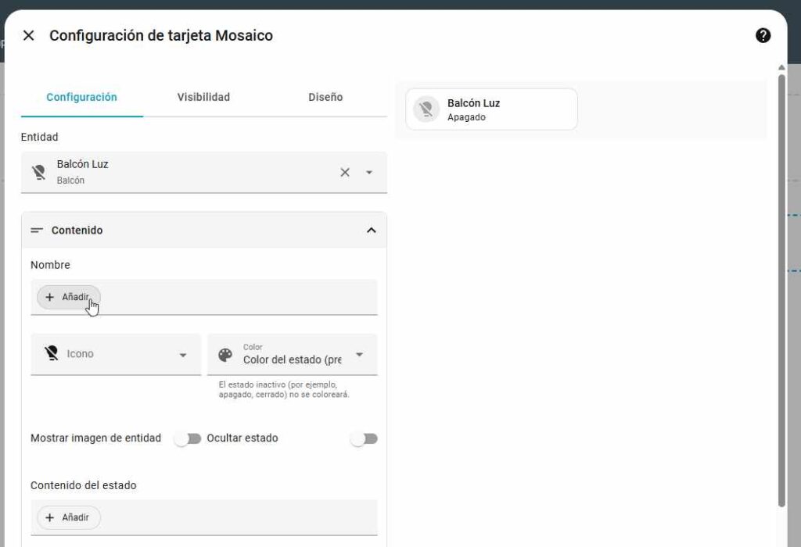Open the entity dropdown arrow
Screen dimensions: 801x547
369,172
